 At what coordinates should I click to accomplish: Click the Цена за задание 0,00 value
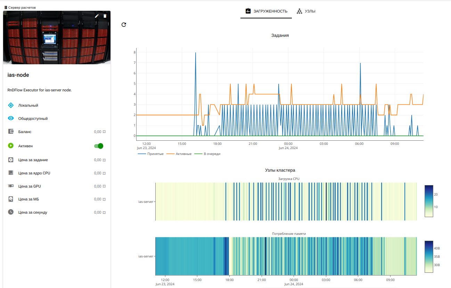(98, 160)
